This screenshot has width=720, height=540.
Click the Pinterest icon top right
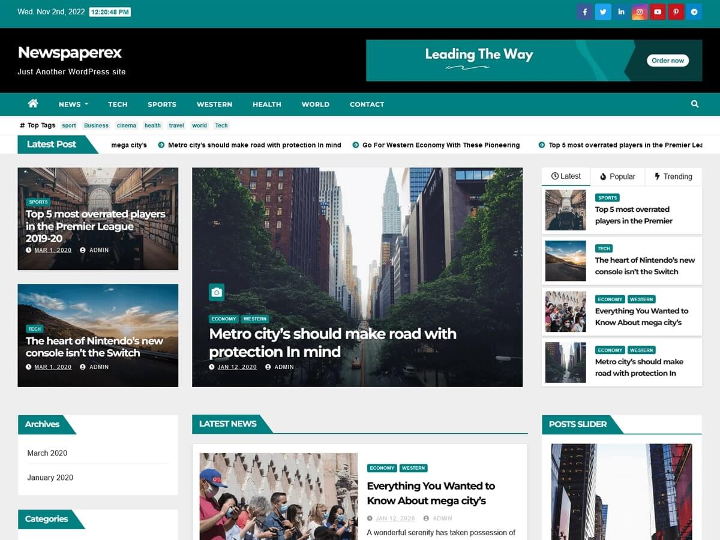click(676, 11)
